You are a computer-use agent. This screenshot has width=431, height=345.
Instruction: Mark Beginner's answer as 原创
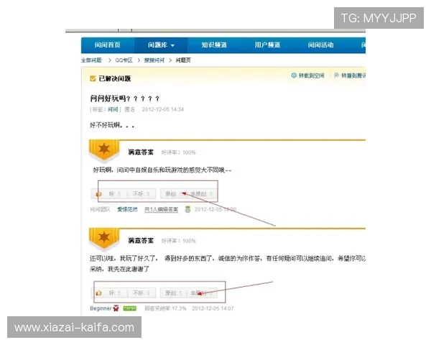coord(173,293)
